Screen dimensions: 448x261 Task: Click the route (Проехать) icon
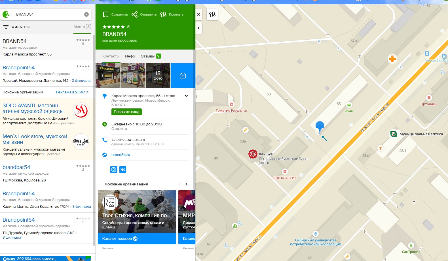[163, 14]
